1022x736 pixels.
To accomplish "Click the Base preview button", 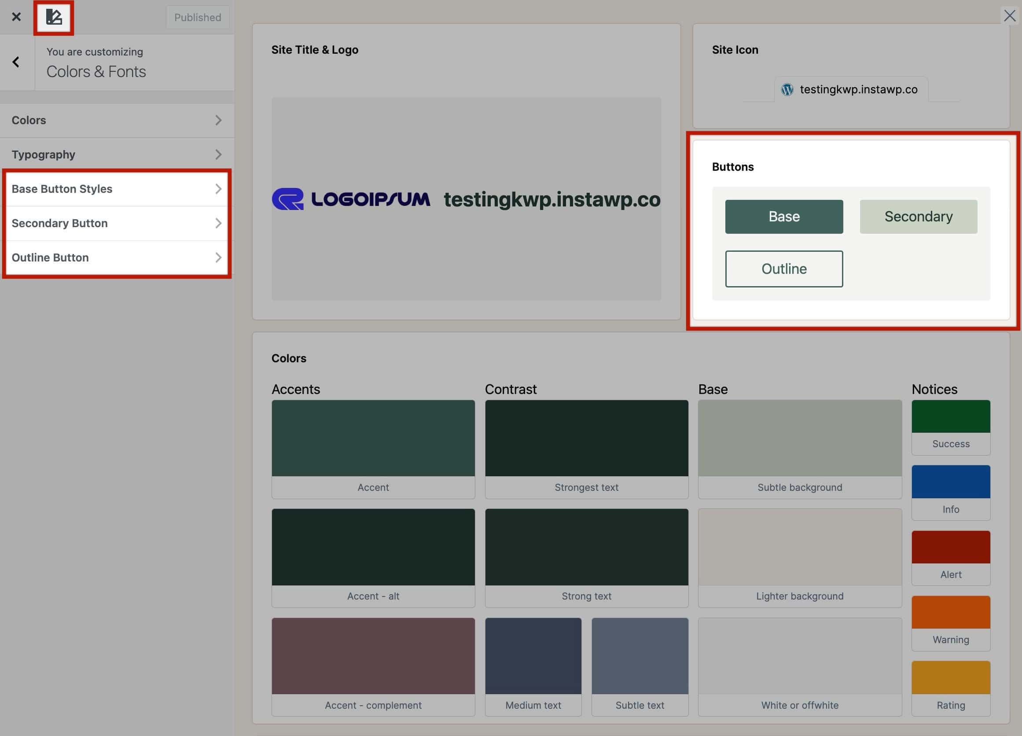I will click(783, 217).
